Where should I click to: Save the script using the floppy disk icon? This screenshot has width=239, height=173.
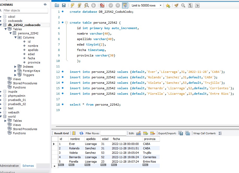click(64, 5)
